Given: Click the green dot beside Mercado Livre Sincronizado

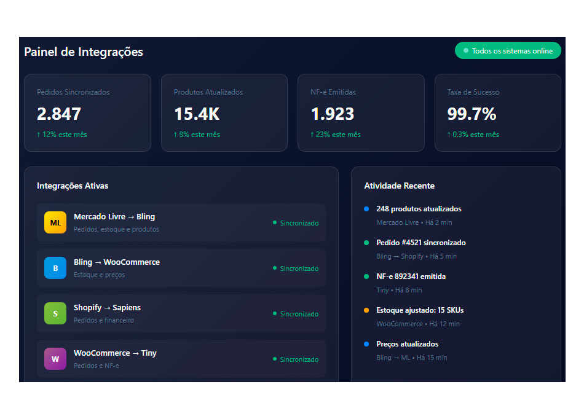Looking at the screenshot, I should click(275, 223).
